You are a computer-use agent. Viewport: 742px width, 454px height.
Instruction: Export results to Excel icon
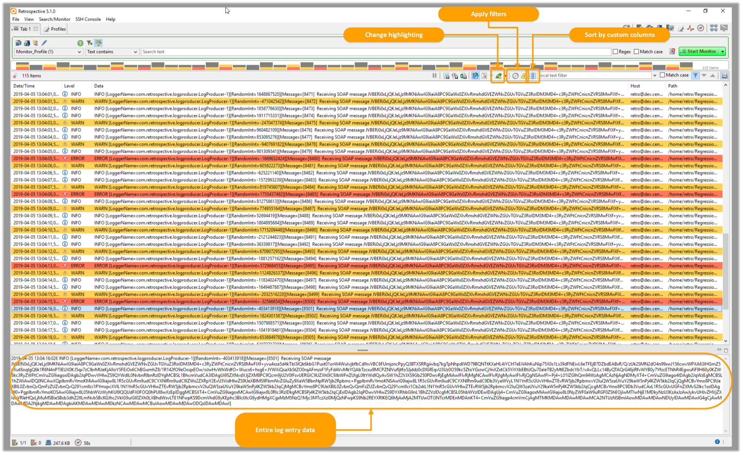point(464,76)
